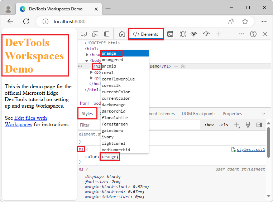273x202 pixels.
Task: Click the h1 selector in styles rule
Action: [x=81, y=149]
